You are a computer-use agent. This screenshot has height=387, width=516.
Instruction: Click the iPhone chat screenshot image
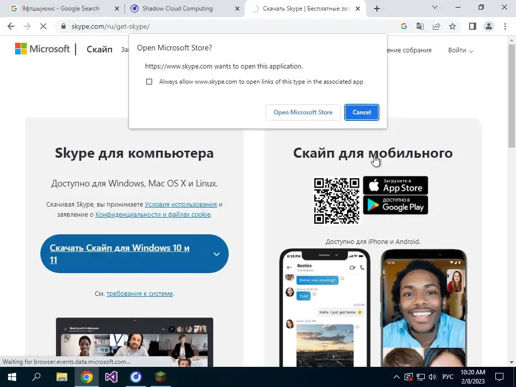325,308
